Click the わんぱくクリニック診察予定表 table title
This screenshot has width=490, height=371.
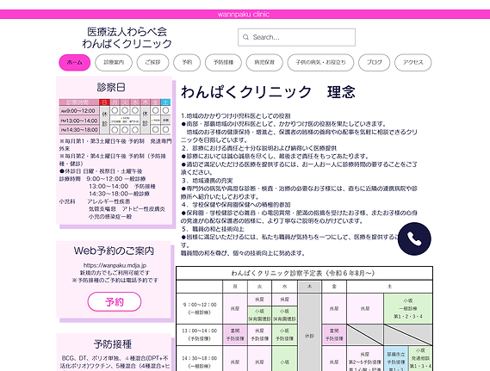tap(302, 273)
